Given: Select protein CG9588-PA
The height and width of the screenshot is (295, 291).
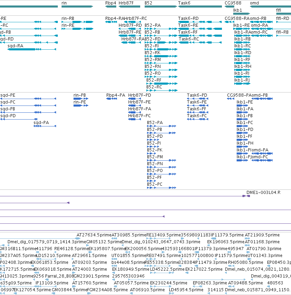Looking at the screenshot, I should click(230, 99).
